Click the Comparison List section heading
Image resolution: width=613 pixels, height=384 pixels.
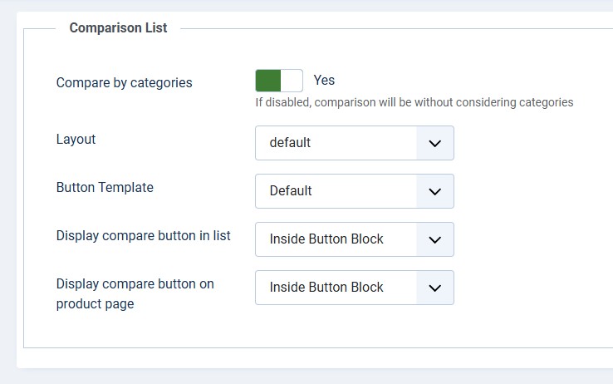coord(118,28)
